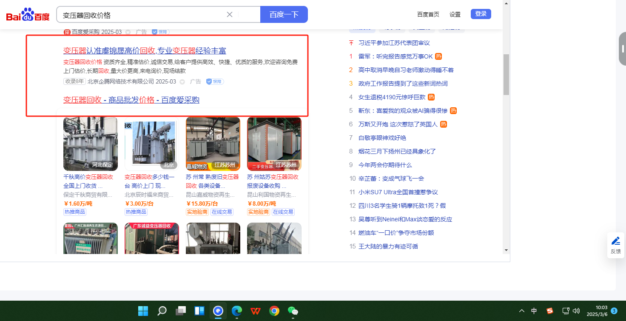626x321 pixels.
Task: Open hot search 白敬亭眼神戏好绝
Action: pyautogui.click(x=382, y=138)
